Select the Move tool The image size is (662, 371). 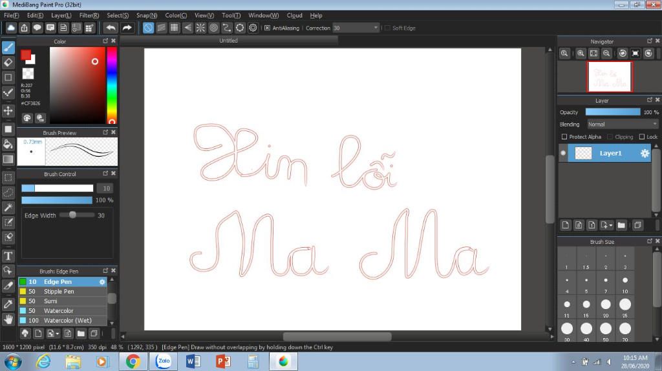(8, 111)
